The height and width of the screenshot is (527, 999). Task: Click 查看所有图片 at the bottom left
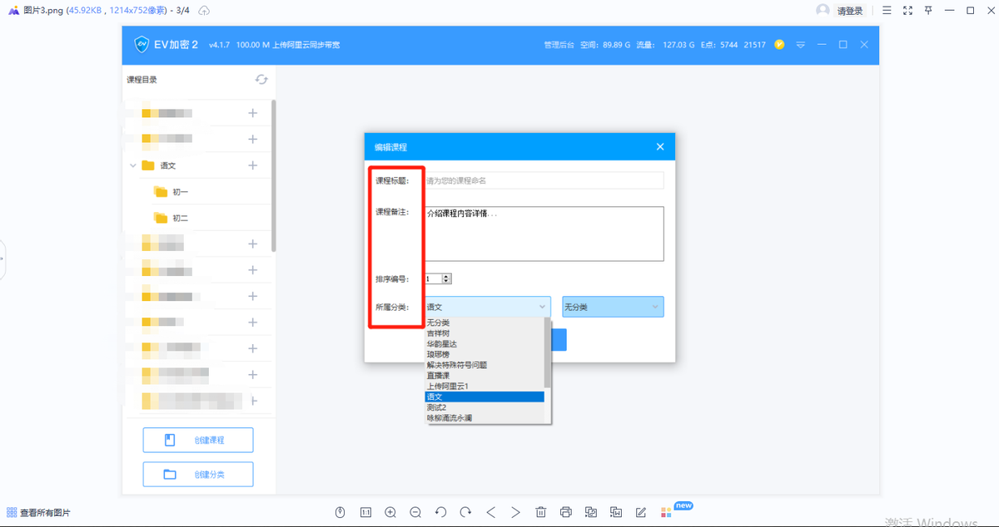[38, 513]
